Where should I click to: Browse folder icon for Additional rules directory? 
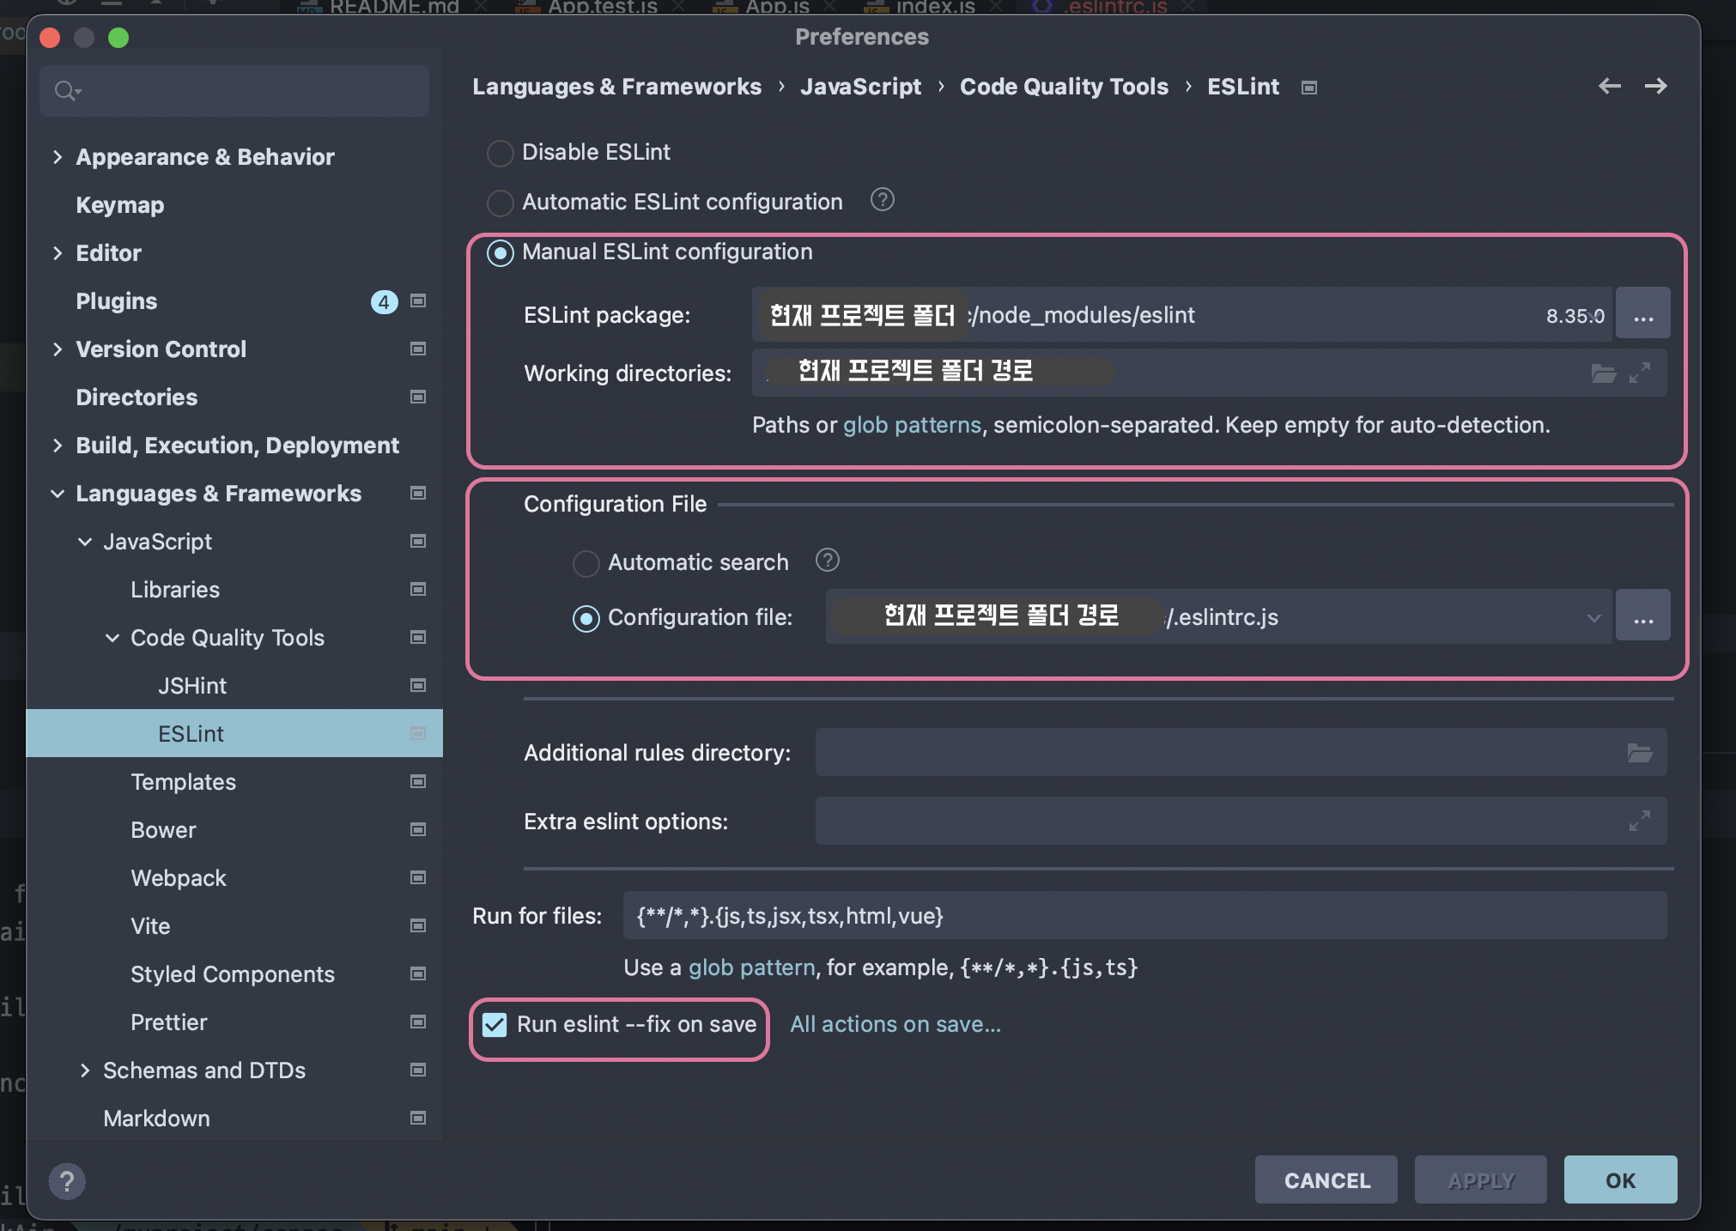[x=1639, y=753]
